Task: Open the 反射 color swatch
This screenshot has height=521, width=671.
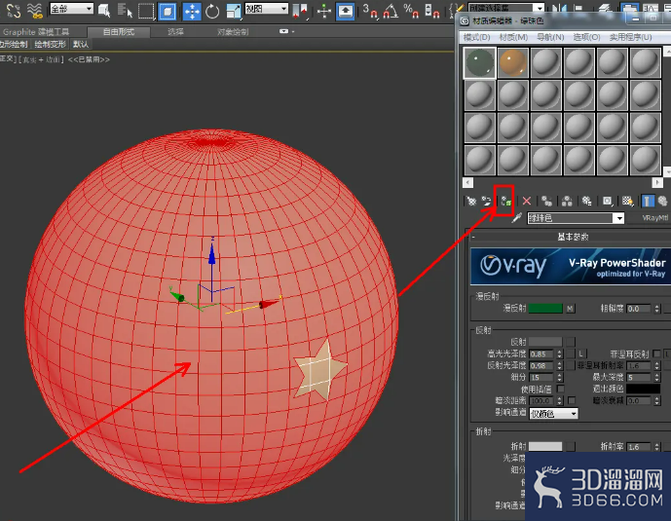Action: pos(545,342)
